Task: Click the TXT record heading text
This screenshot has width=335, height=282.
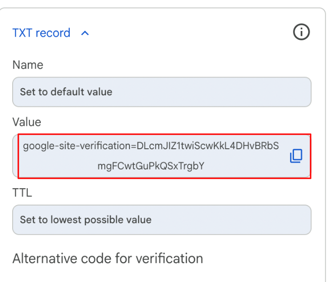Action: point(41,33)
